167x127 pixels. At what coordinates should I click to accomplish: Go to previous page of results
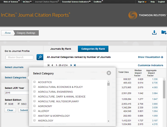[x=52, y=65]
